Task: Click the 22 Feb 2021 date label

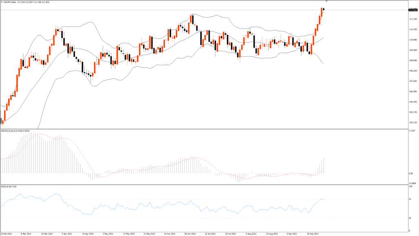Action: tap(6, 234)
